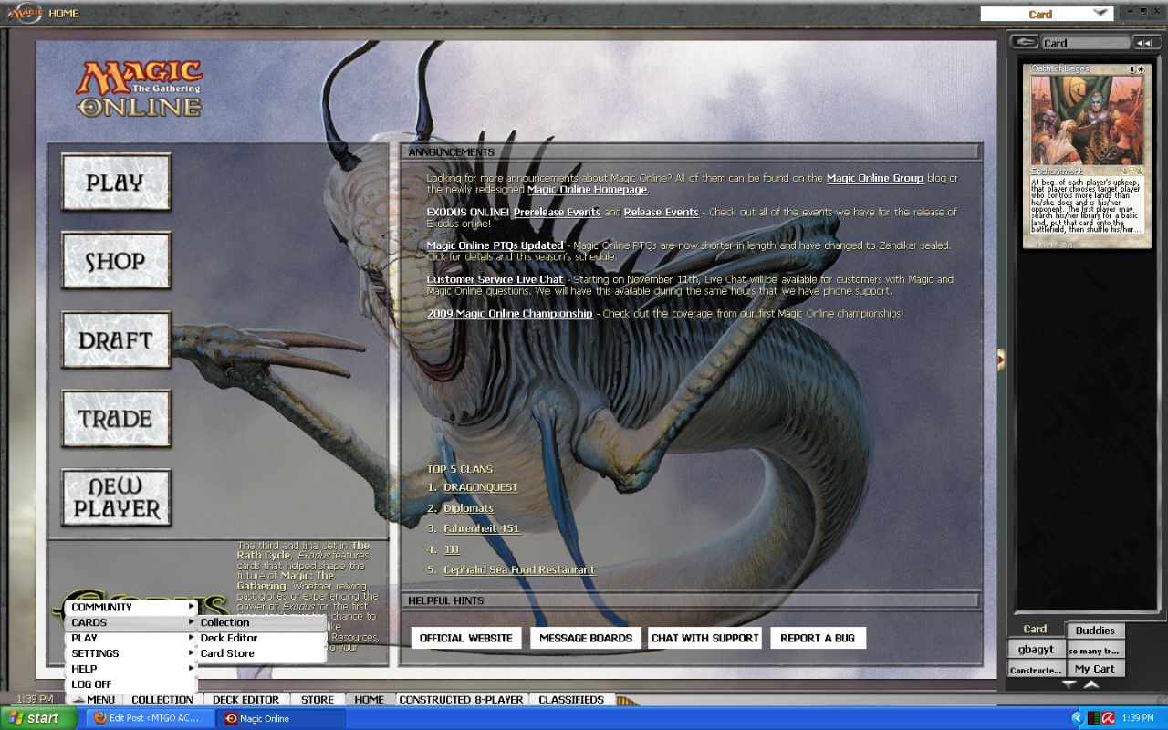Select Deck Editor from the CARDS submenu
1168x730 pixels.
(x=229, y=638)
